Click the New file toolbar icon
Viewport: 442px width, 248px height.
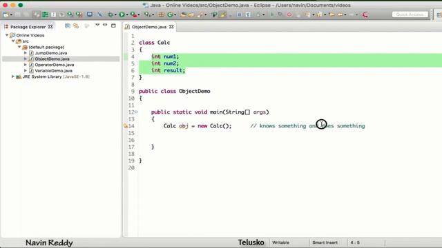coord(6,14)
